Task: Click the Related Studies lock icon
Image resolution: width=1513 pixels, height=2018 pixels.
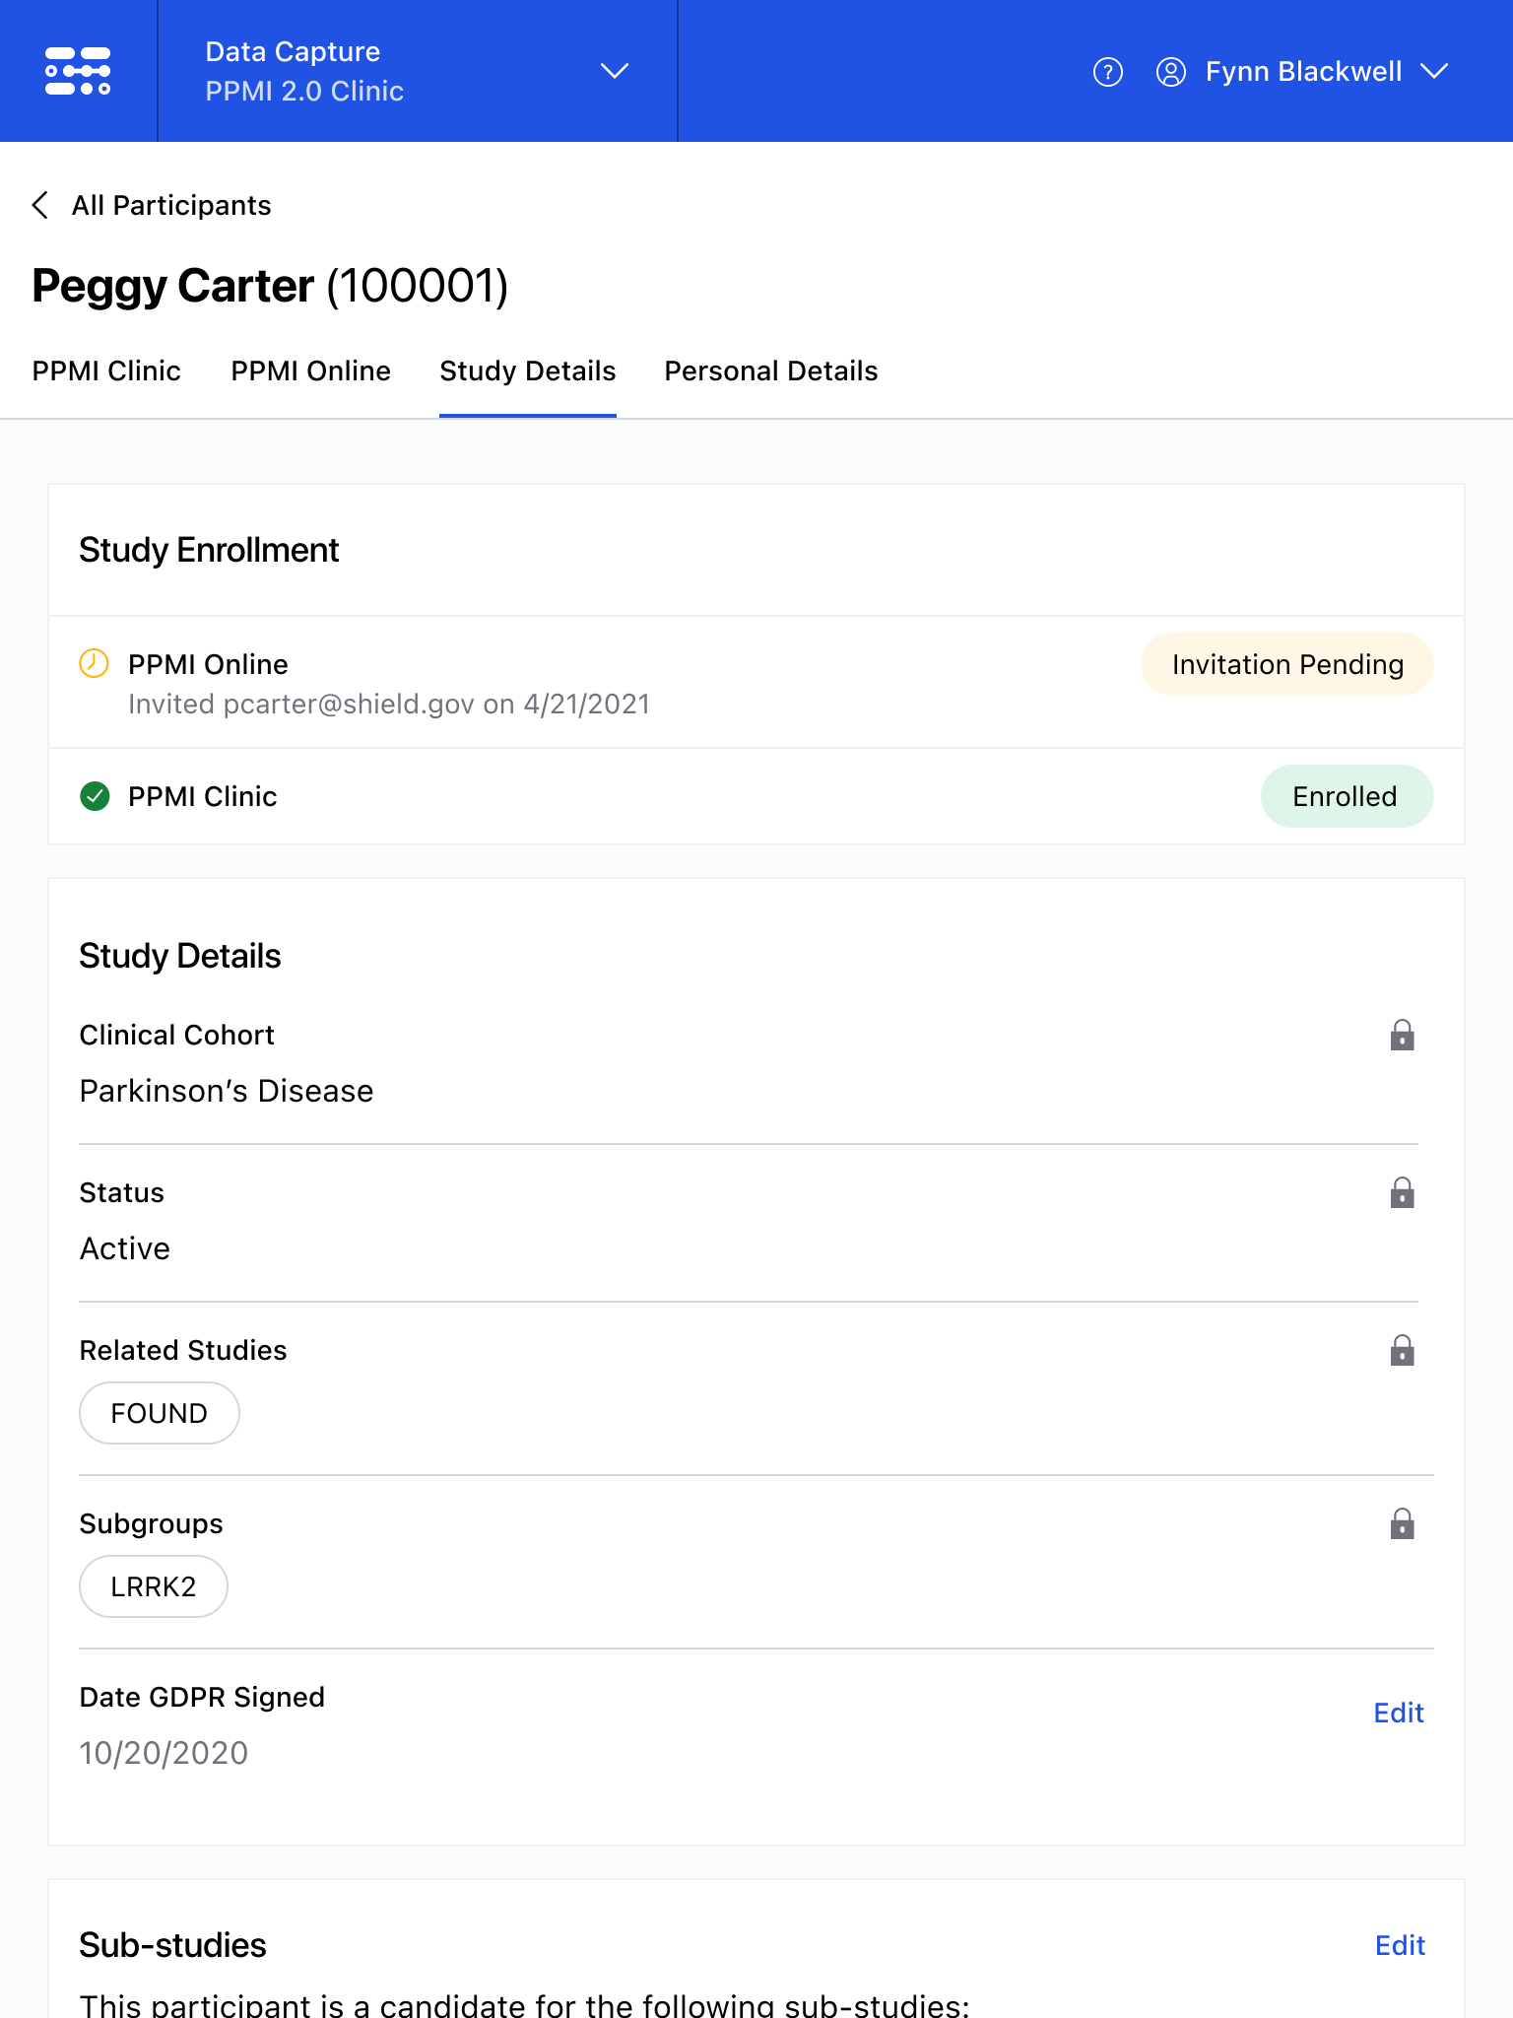Action: point(1402,1351)
